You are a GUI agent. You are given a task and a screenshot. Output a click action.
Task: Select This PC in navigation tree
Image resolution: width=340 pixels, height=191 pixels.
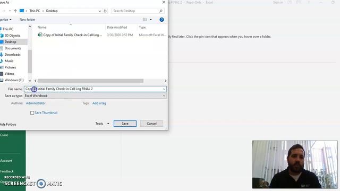(x=8, y=29)
